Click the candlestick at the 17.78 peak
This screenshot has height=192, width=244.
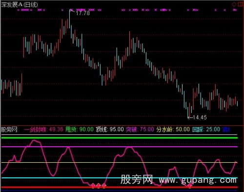coord(70,19)
